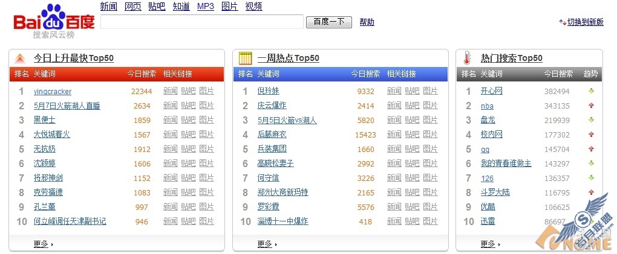Open the MP3 search tab
Screen dimensions: 617x254
click(x=206, y=7)
